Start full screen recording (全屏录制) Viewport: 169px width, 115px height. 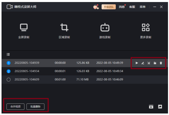[x=24, y=30]
